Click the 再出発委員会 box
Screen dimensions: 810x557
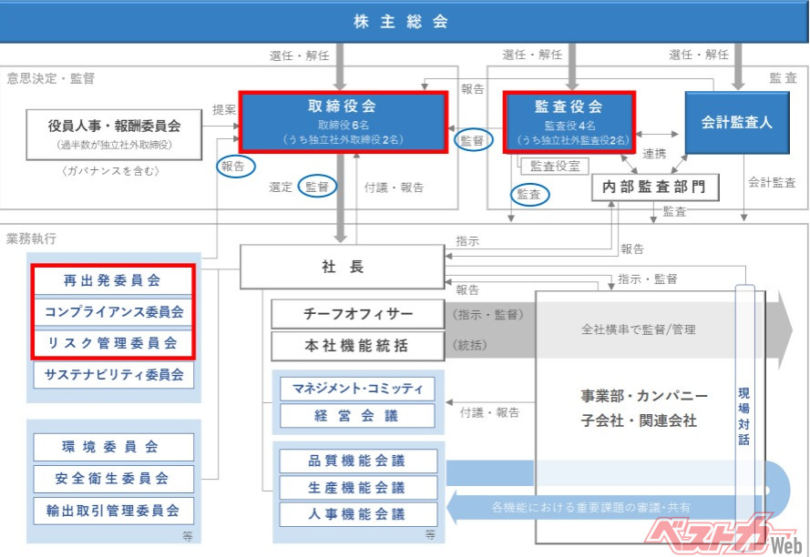tap(114, 280)
